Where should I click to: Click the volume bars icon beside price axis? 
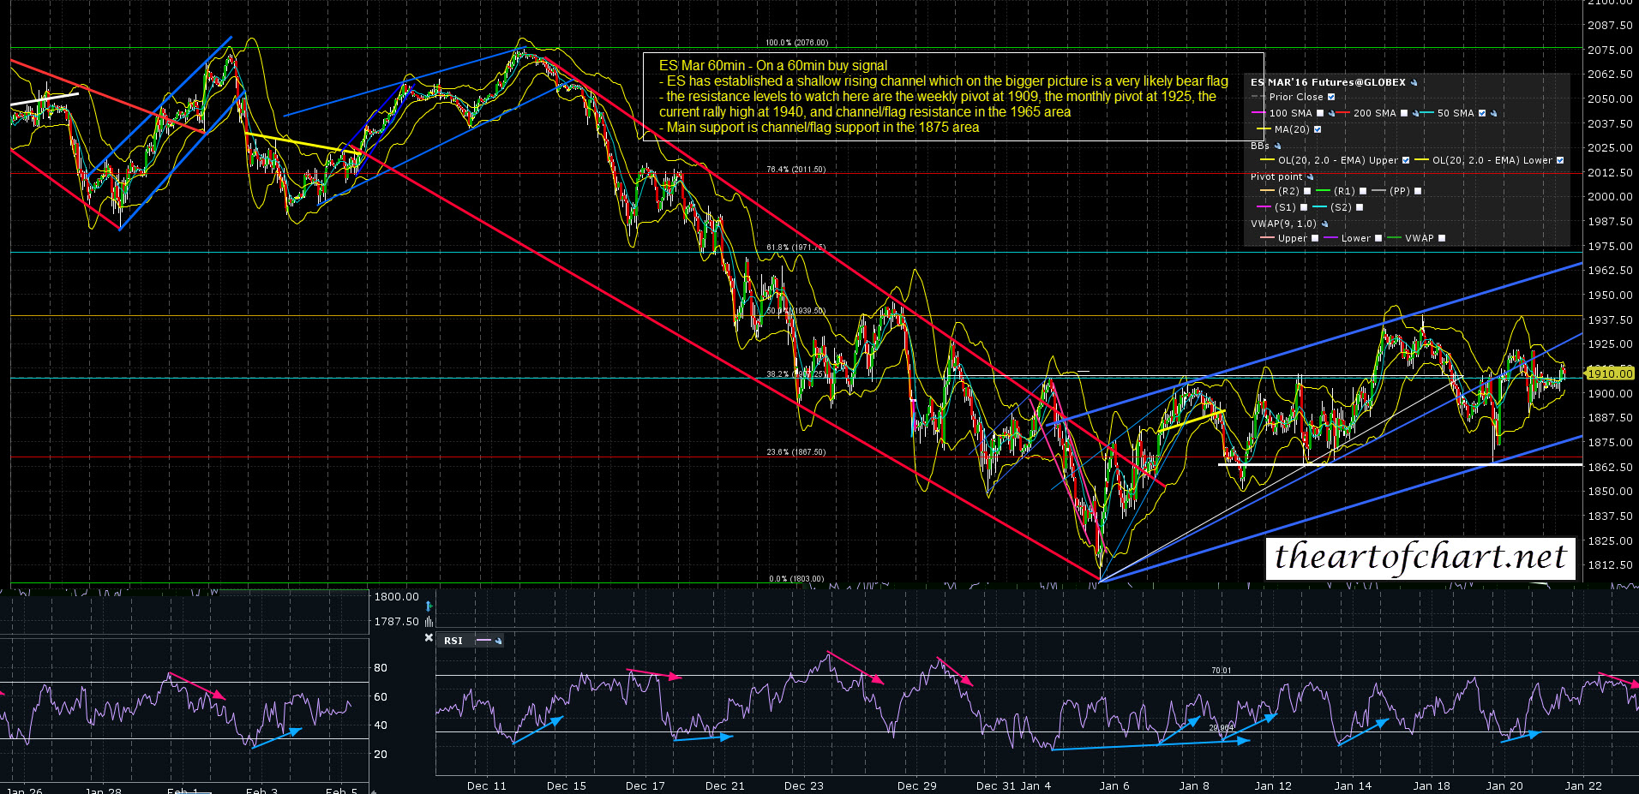pyautogui.click(x=429, y=622)
